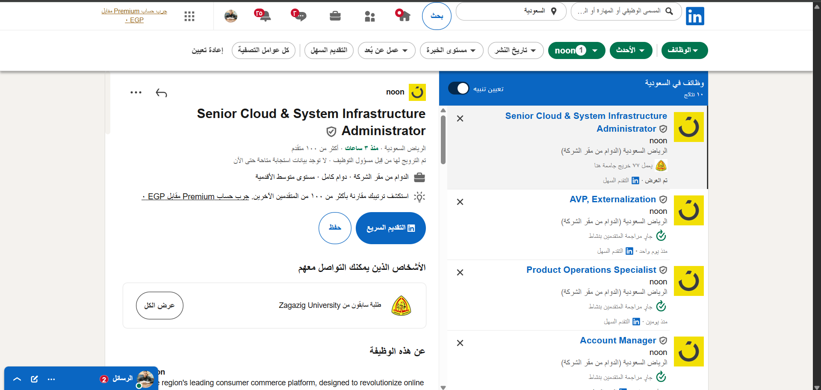Click noon company name in job details
This screenshot has height=390, width=821.
(395, 92)
